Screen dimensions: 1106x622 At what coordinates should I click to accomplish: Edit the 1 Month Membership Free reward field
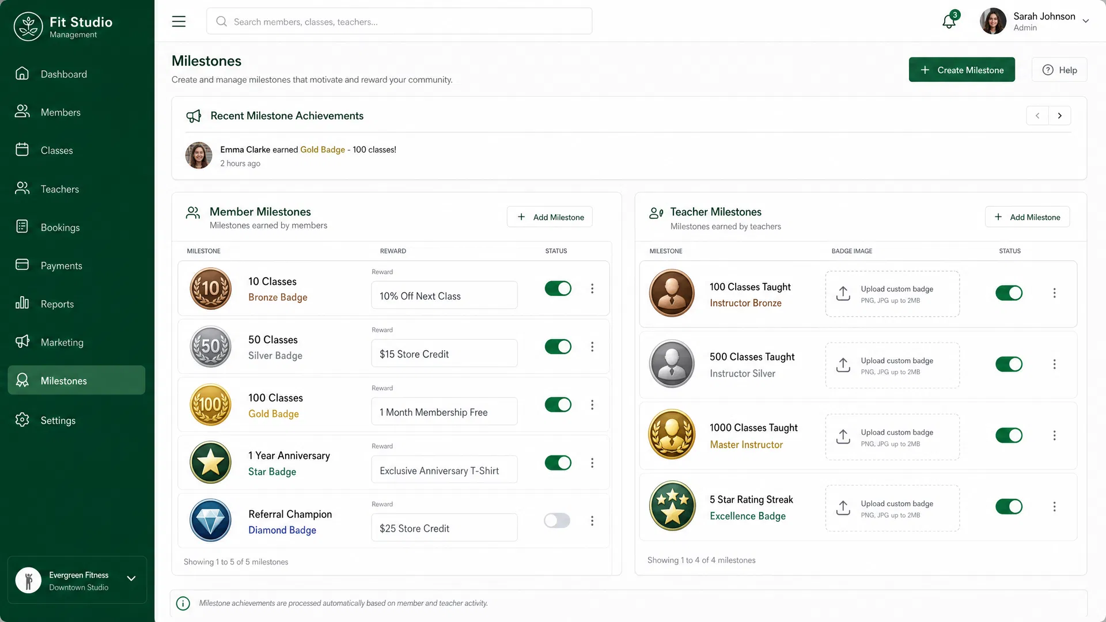point(444,412)
